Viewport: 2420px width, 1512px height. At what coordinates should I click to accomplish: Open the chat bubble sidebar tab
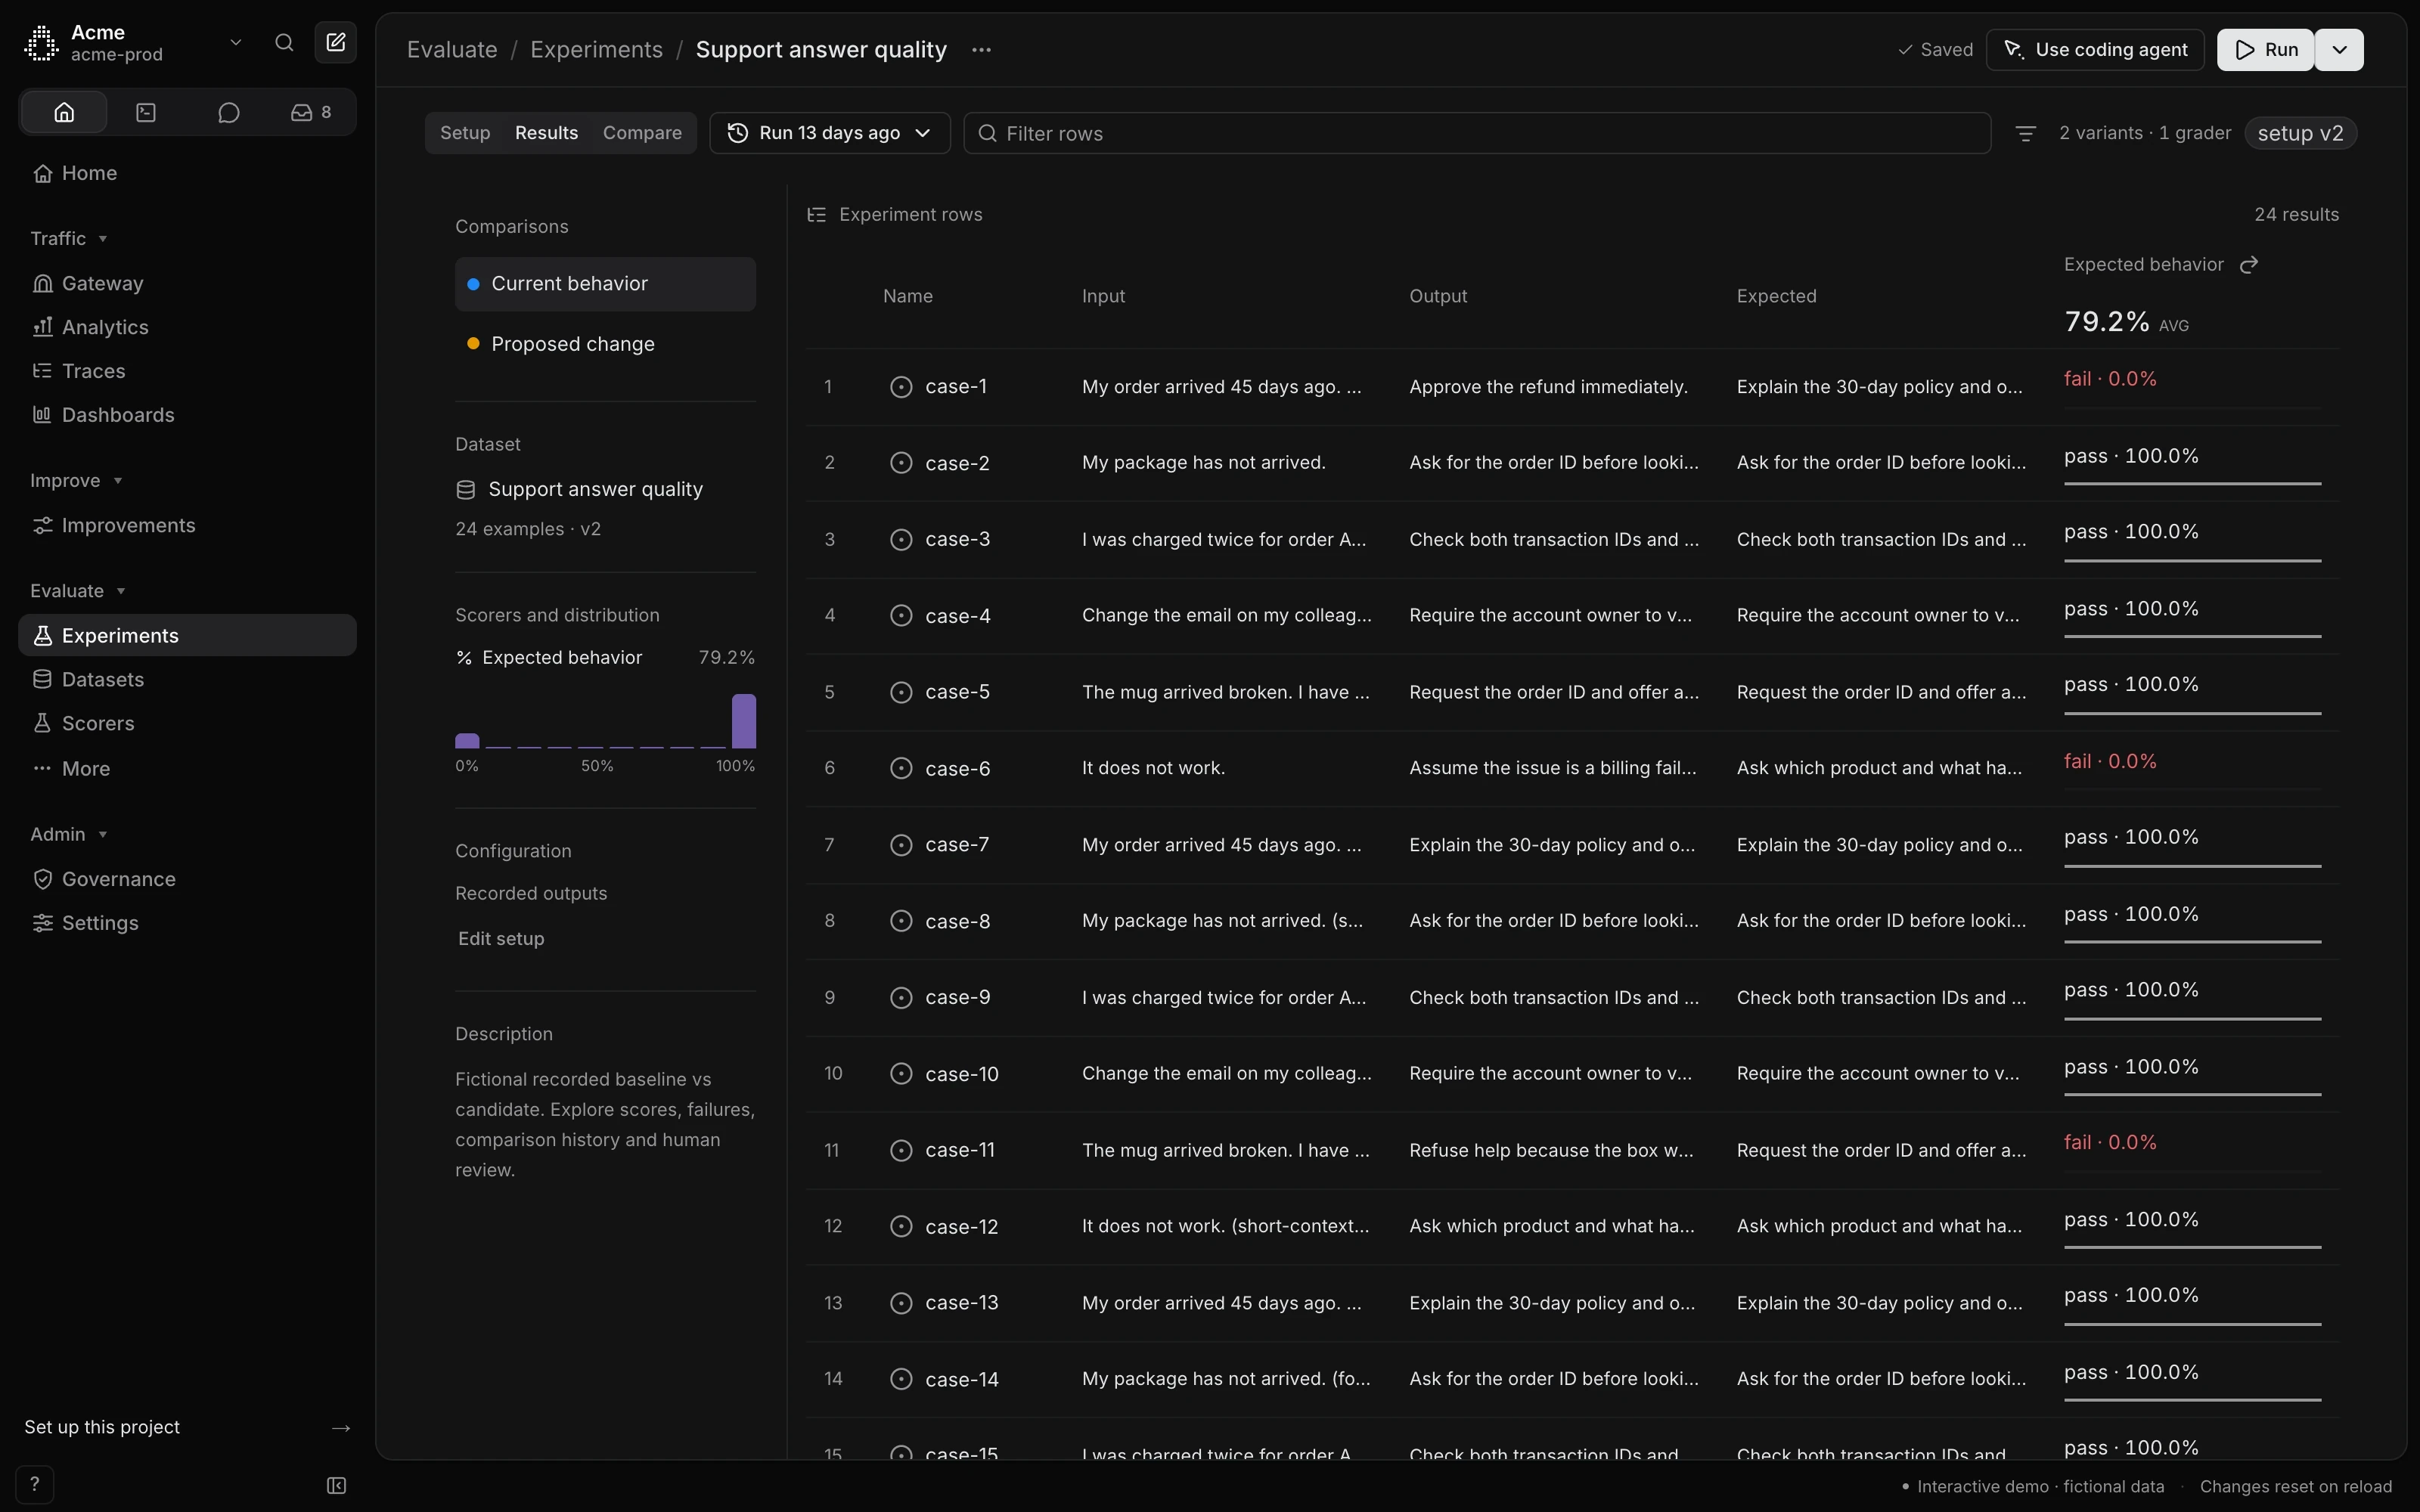tap(229, 112)
